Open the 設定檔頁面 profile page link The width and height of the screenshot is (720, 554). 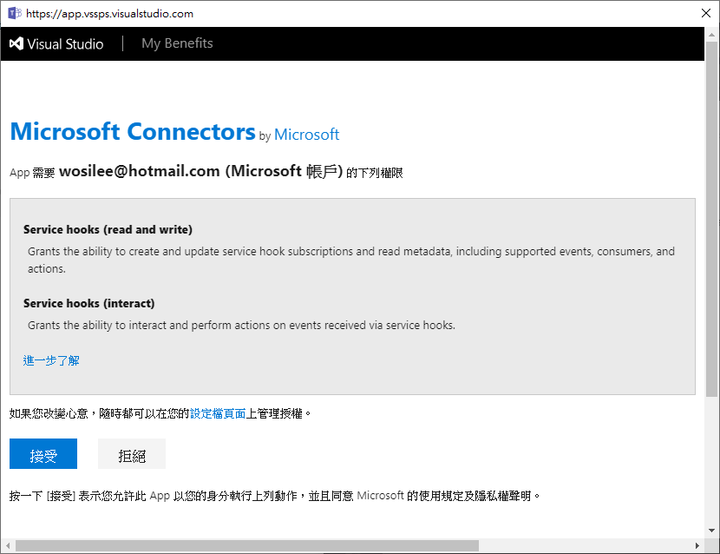pos(218,414)
